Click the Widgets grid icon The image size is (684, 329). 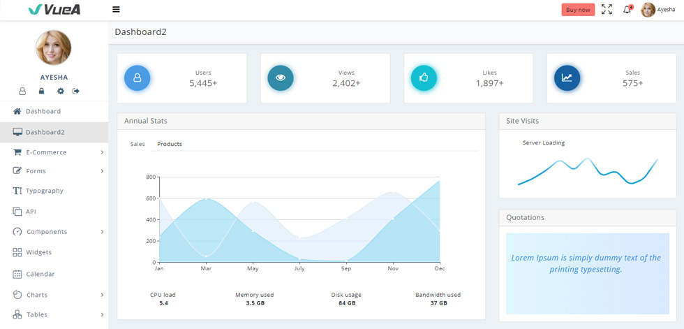17,252
